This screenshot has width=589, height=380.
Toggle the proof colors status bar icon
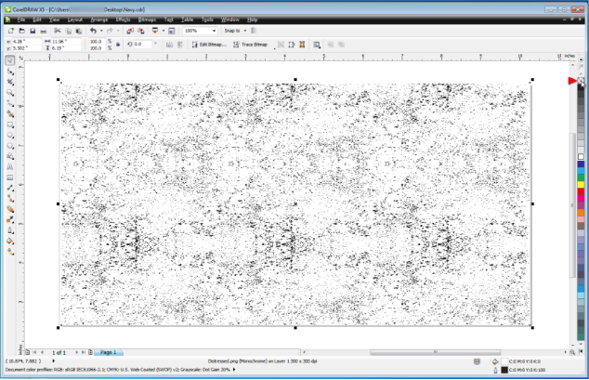[x=477, y=361]
